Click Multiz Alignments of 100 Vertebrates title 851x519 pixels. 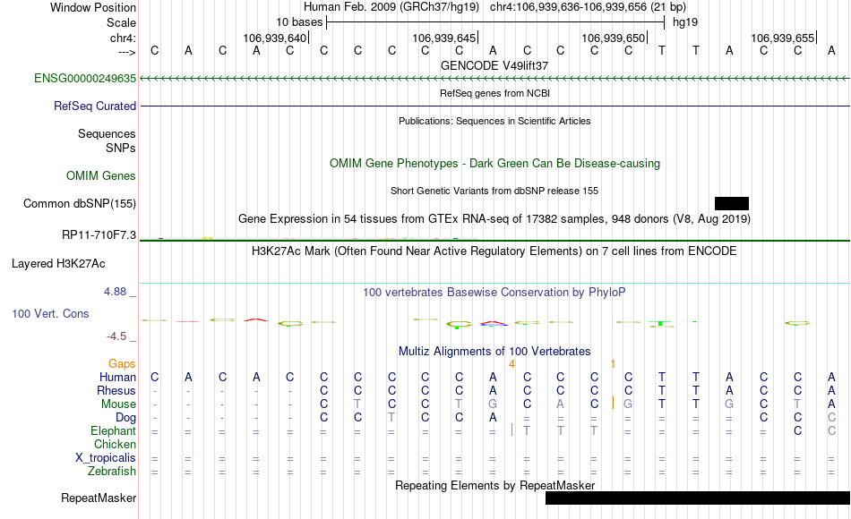point(494,351)
